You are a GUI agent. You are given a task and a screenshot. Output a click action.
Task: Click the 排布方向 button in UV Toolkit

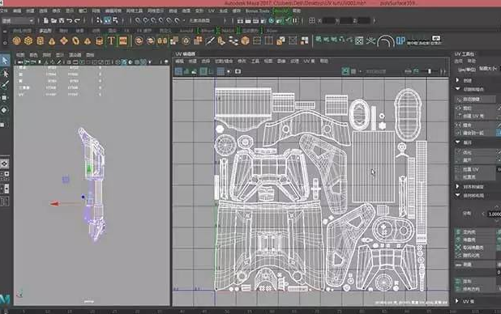pos(476,289)
